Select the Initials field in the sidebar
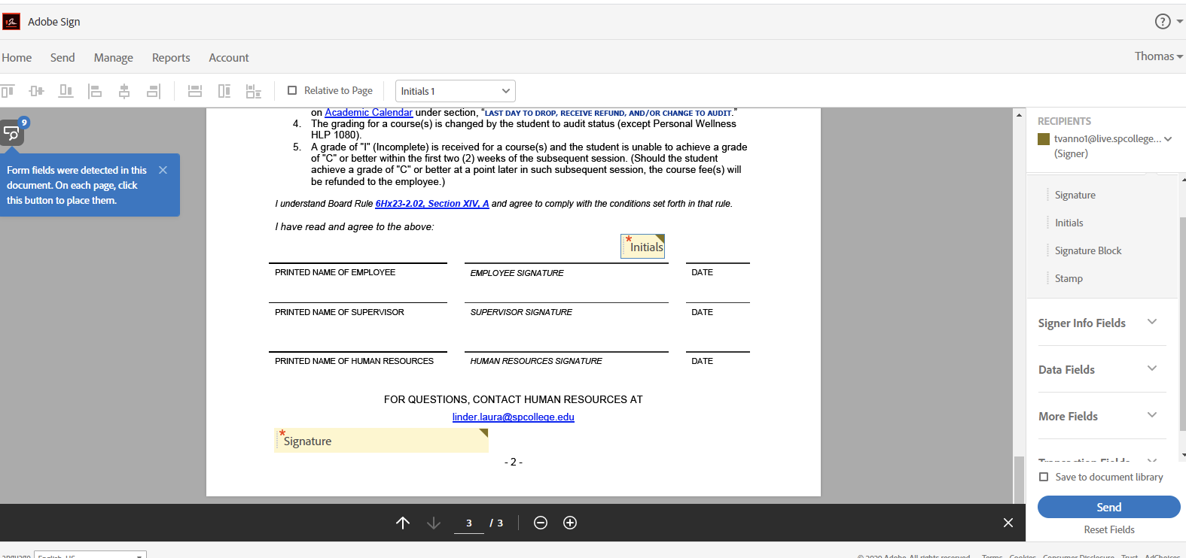 [1069, 223]
